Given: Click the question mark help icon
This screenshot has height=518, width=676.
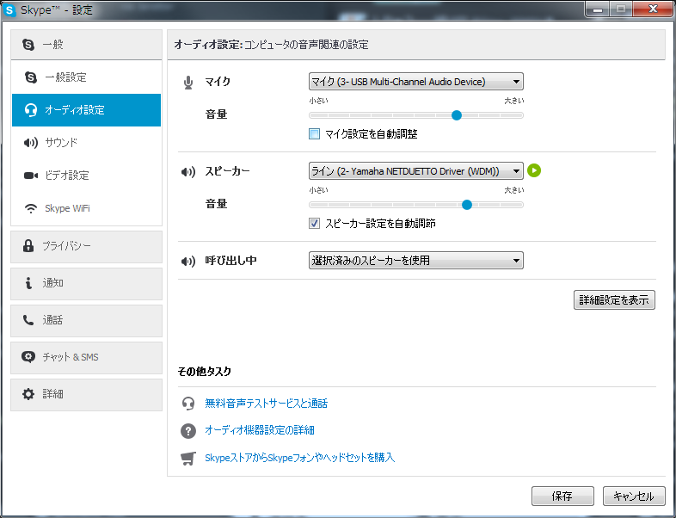Looking at the screenshot, I should click(x=188, y=430).
